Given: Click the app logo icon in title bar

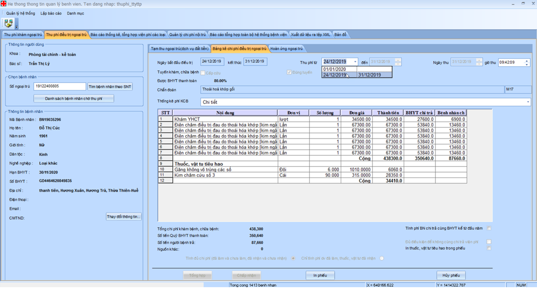Looking at the screenshot, I should 3,4.
